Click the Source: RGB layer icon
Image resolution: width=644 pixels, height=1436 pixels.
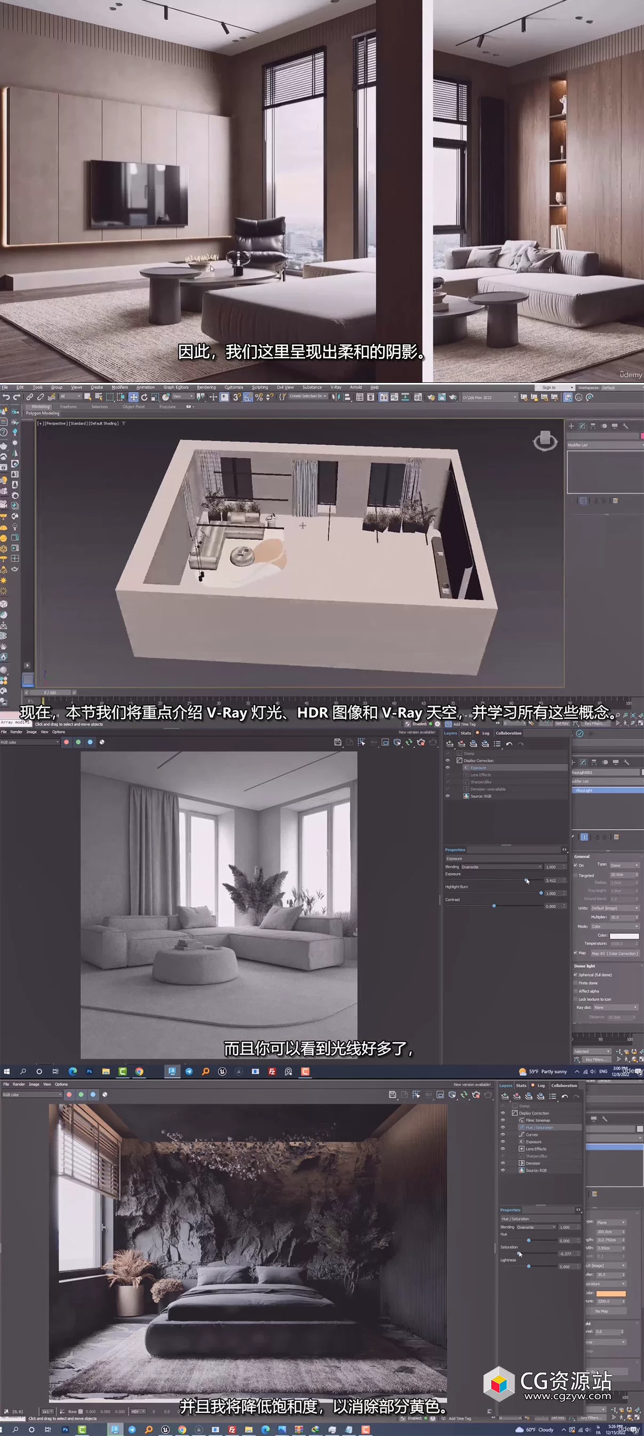point(521,1170)
